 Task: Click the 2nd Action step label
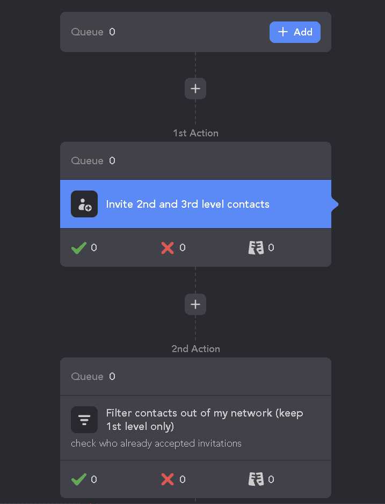(195, 349)
